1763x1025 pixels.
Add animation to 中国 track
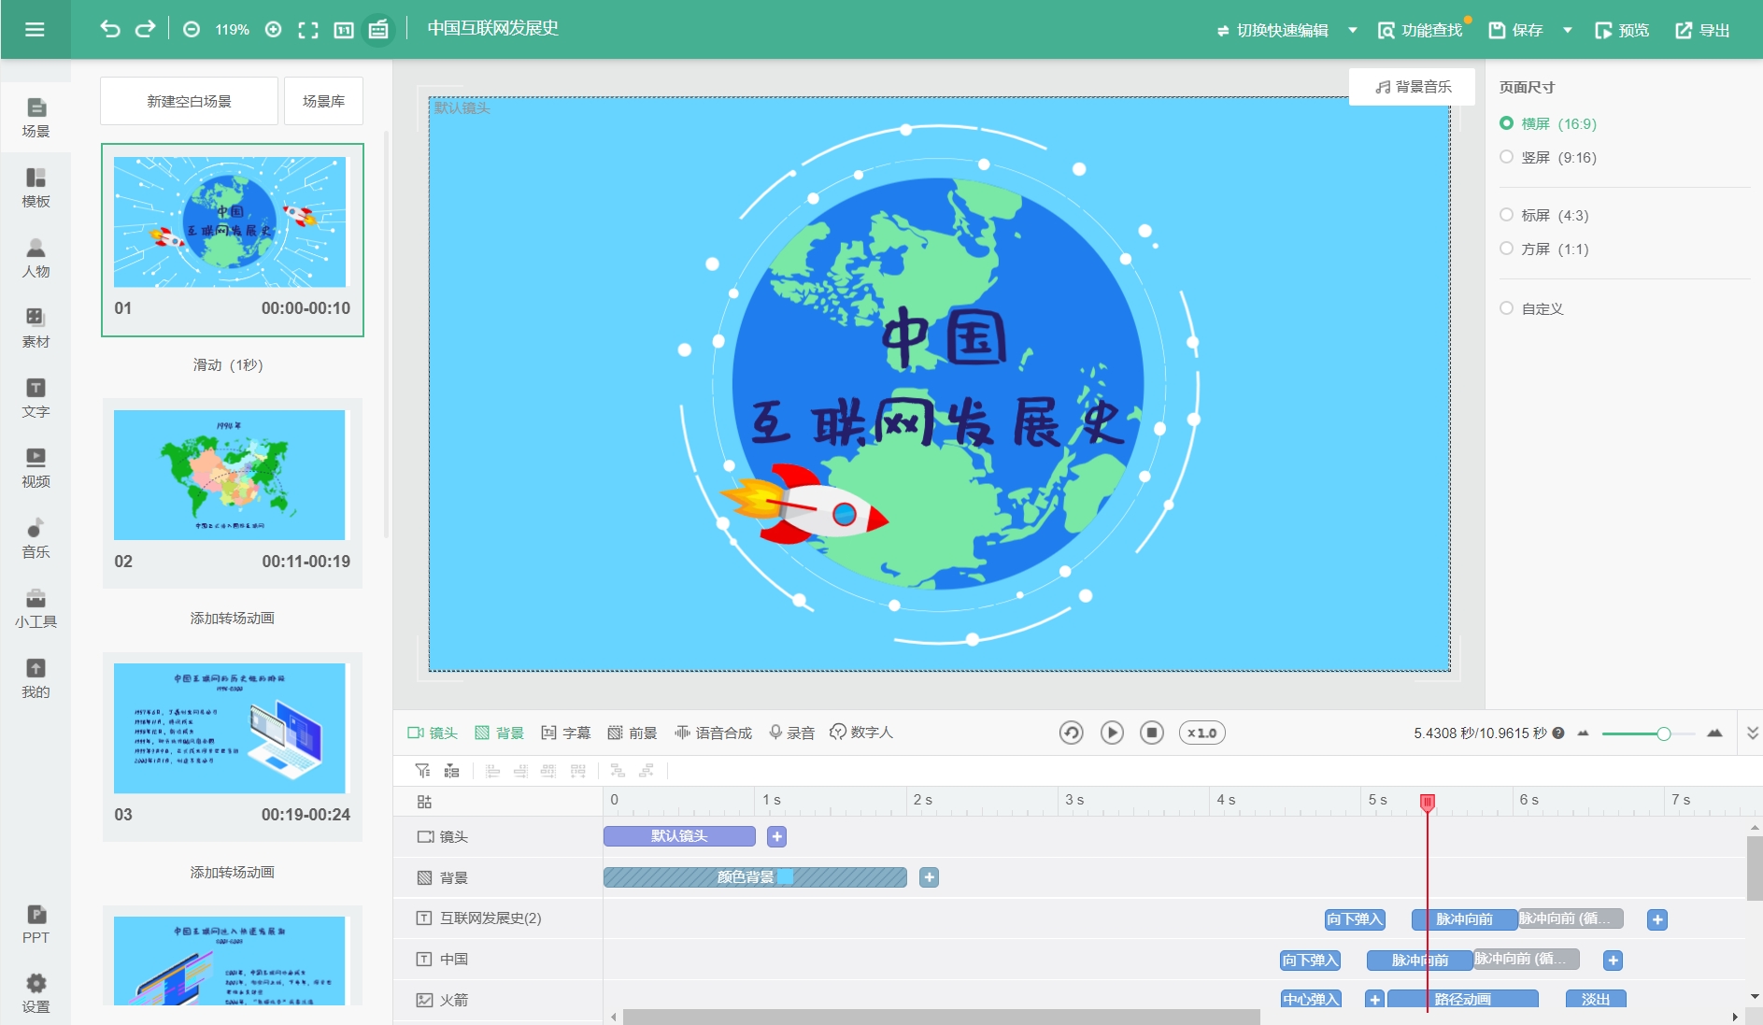pos(1613,961)
